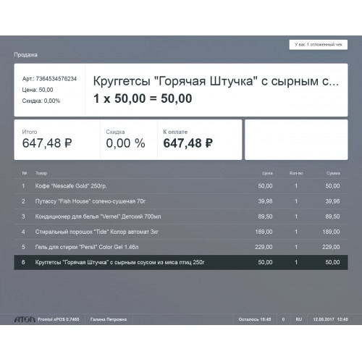The width and height of the screenshot is (362, 362).
Task: Click the price 189,00 in the Tide row
Action: point(264,232)
